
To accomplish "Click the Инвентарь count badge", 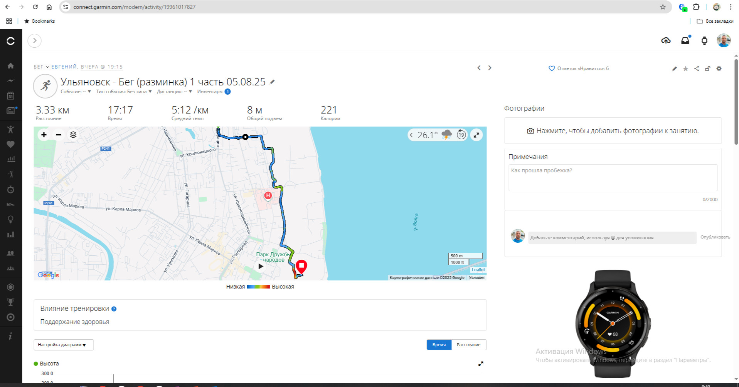I will (x=228, y=92).
